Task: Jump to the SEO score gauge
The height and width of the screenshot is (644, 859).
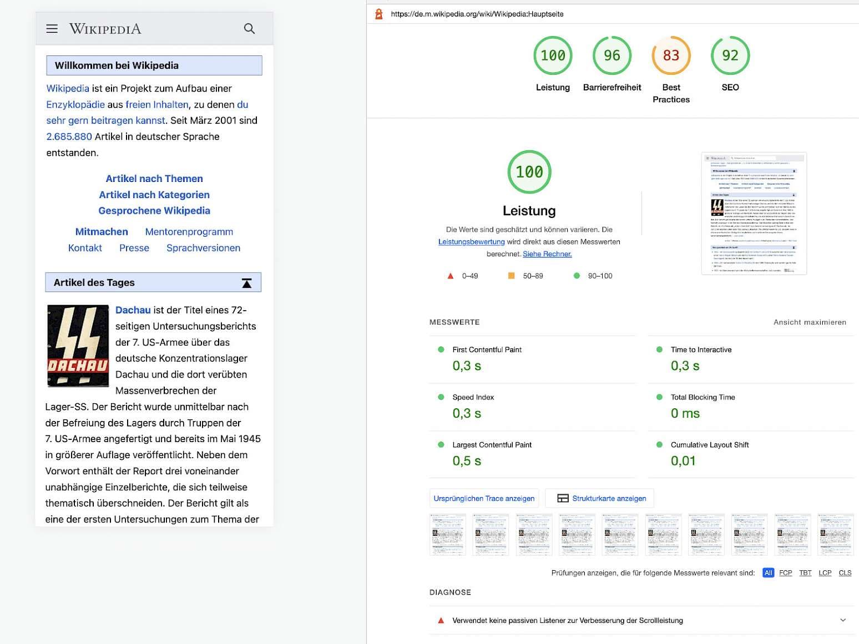Action: (730, 55)
